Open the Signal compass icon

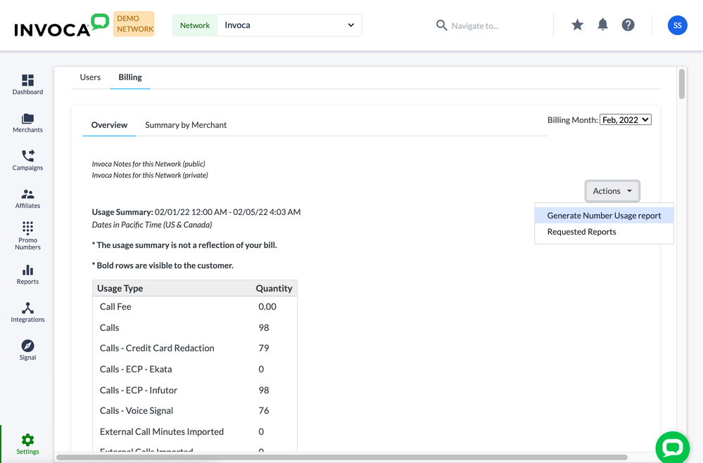27,346
